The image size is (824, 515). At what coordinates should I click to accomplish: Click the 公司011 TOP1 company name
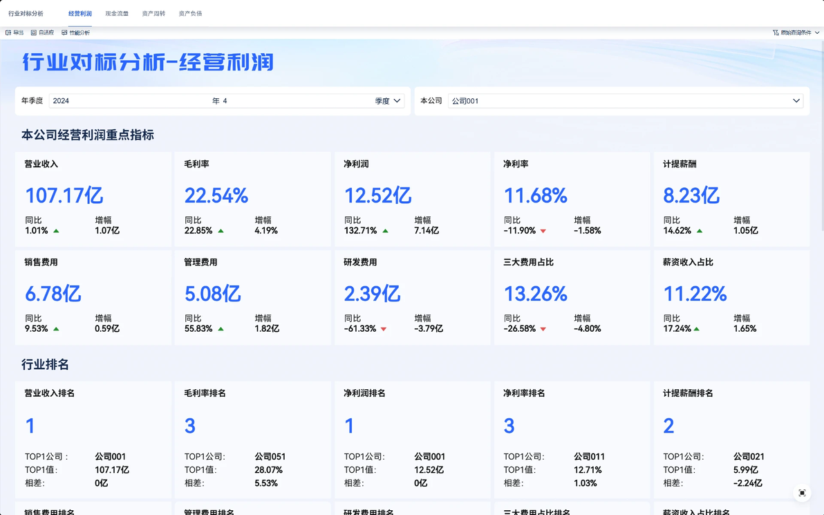(x=589, y=457)
